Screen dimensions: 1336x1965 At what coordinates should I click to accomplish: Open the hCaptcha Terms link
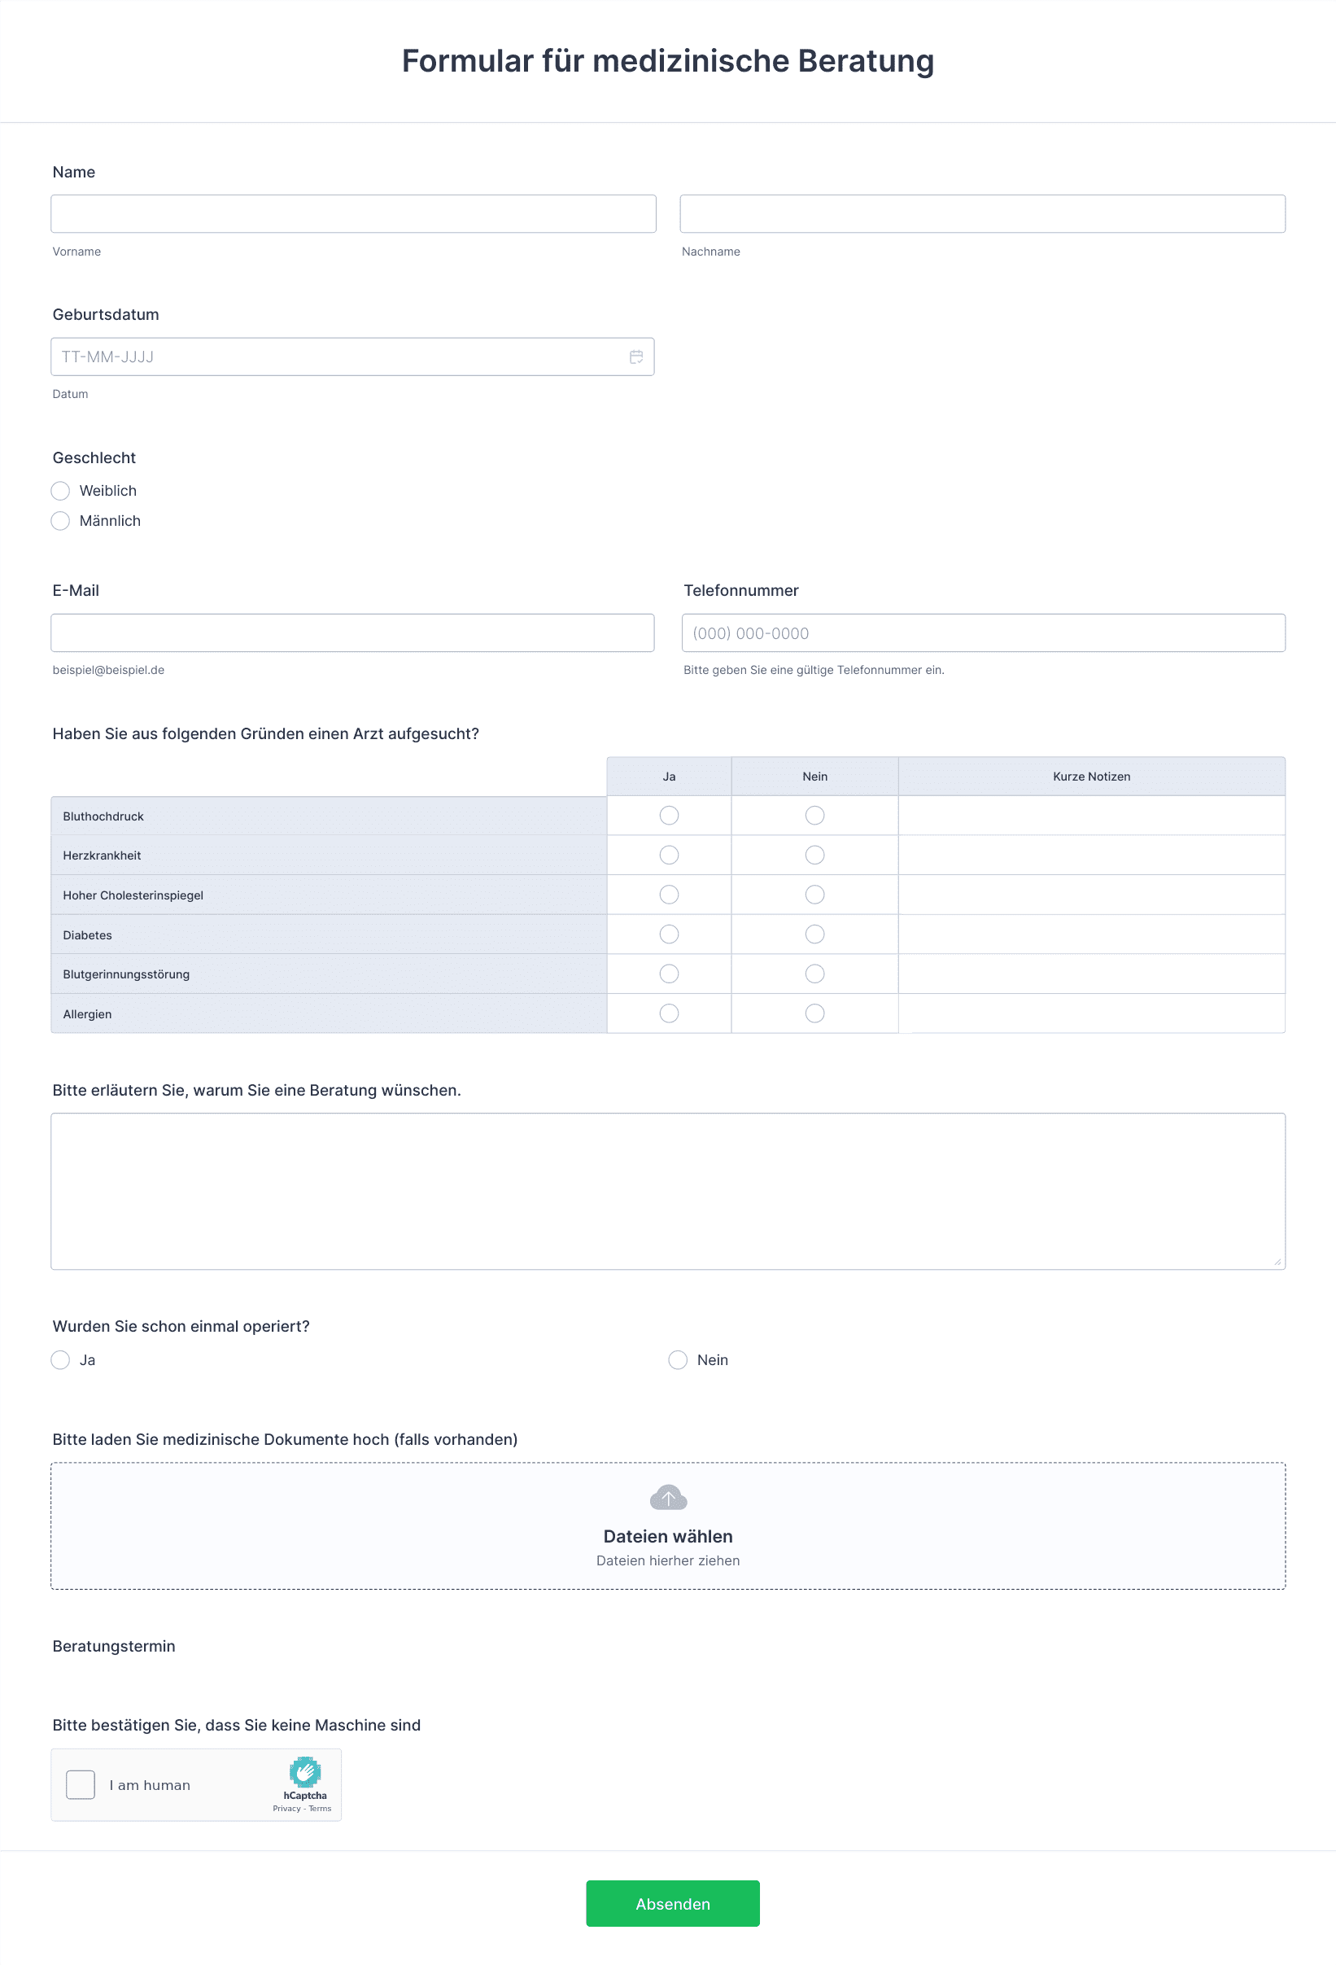coord(320,1809)
